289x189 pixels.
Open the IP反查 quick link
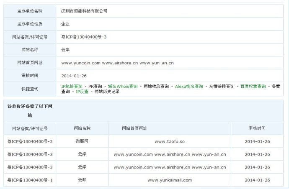(x=82, y=92)
